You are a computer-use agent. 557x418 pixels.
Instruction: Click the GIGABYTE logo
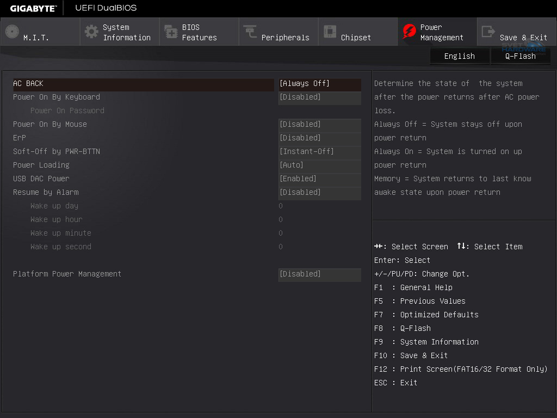(x=32, y=8)
